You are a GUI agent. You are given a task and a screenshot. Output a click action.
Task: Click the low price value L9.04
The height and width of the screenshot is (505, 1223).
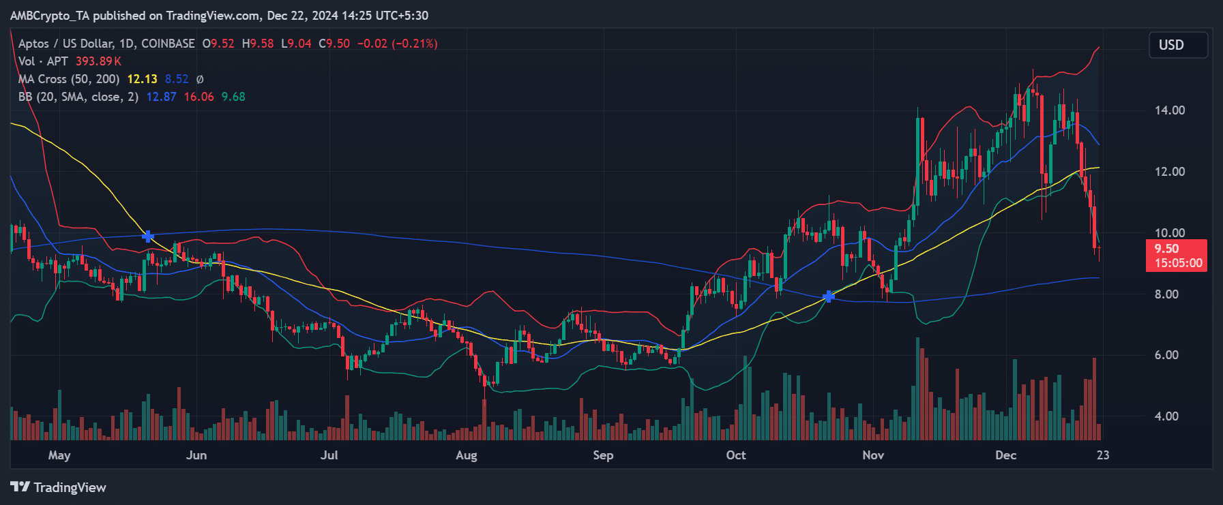tap(297, 44)
